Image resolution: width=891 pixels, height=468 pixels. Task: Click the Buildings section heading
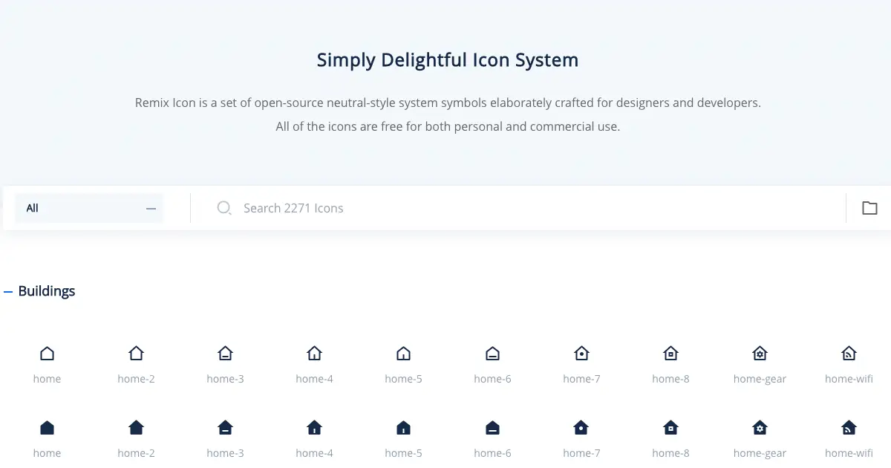[45, 290]
